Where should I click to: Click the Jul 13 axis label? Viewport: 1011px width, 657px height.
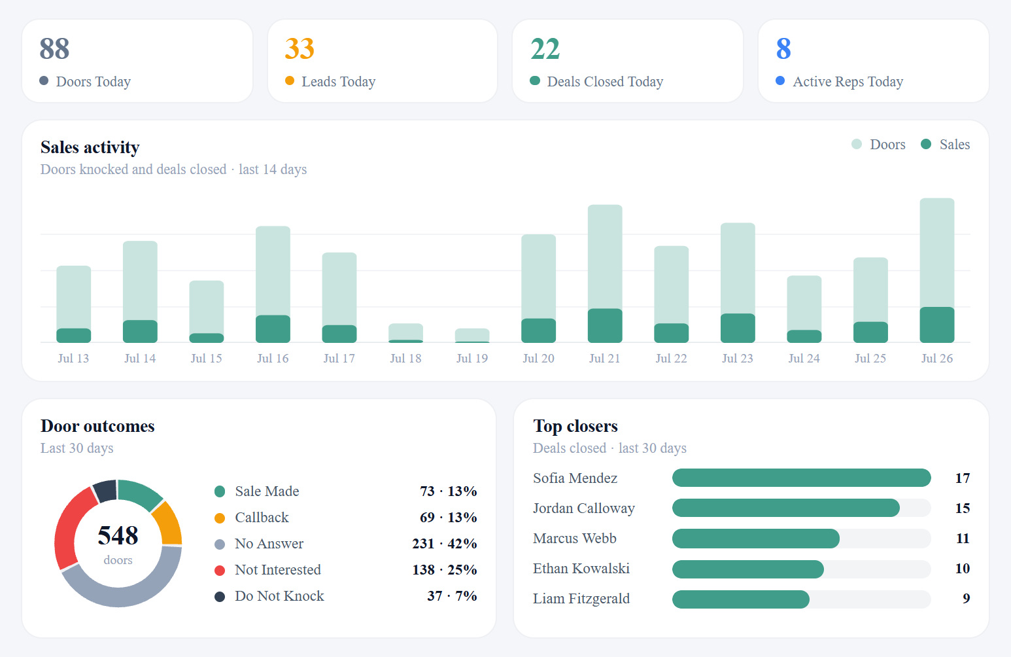coord(73,359)
